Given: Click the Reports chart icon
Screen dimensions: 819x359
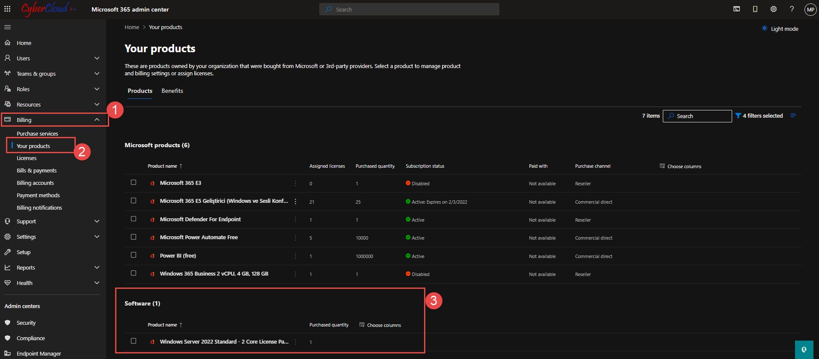Looking at the screenshot, I should [7, 267].
